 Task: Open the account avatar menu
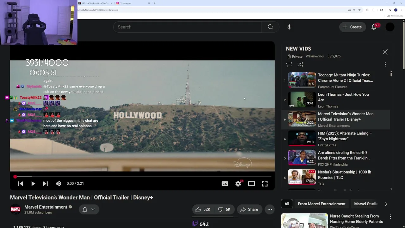pyautogui.click(x=390, y=27)
